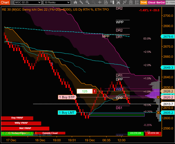Click the 19 Dec time axis label
Screen dimensions: 175x144
click(x=90, y=140)
